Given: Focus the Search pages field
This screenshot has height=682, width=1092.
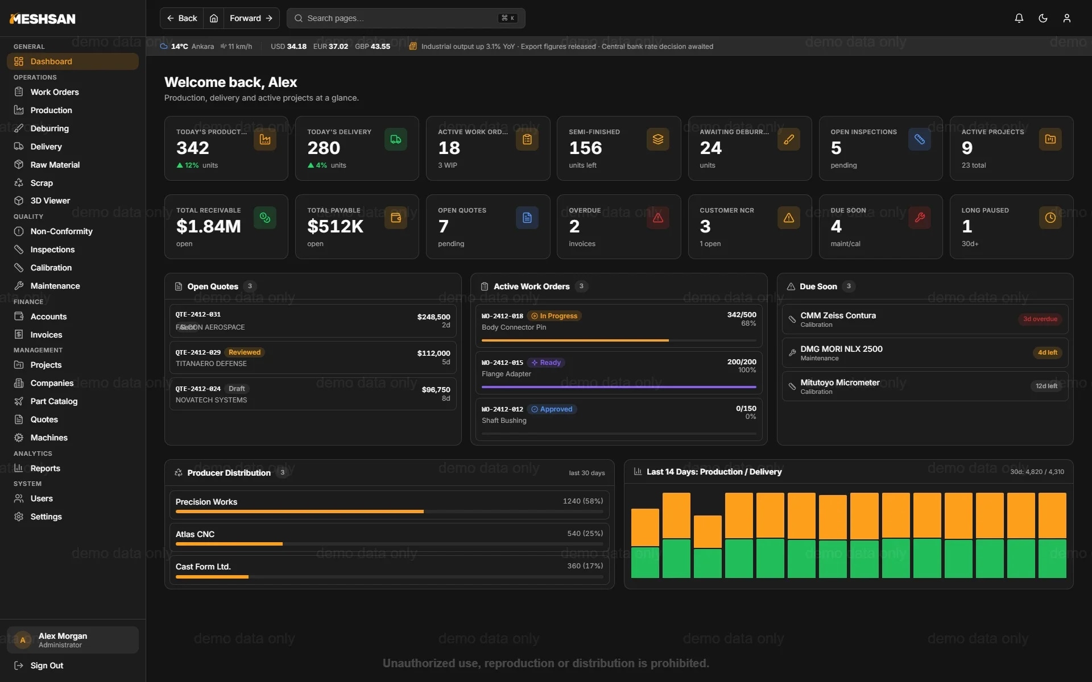Looking at the screenshot, I should [x=406, y=18].
